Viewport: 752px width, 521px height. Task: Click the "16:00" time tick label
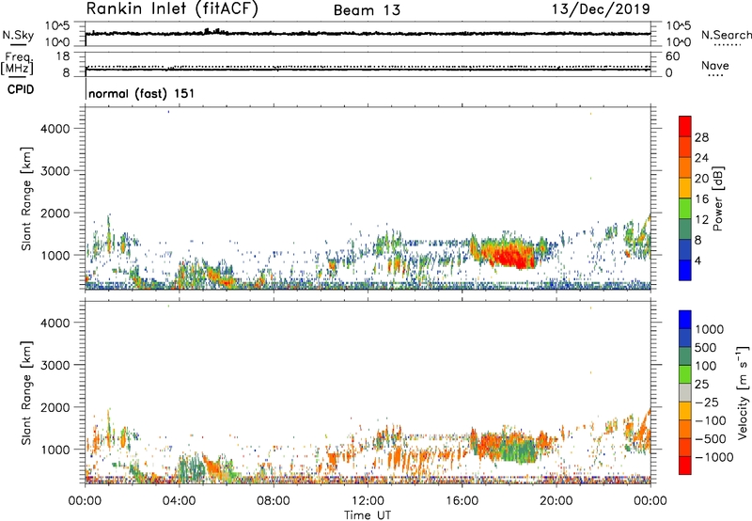[x=462, y=501]
